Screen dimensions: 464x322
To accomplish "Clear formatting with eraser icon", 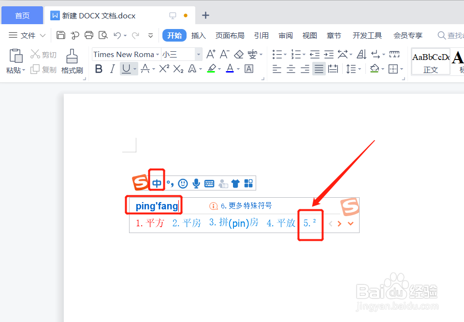I will pos(238,55).
